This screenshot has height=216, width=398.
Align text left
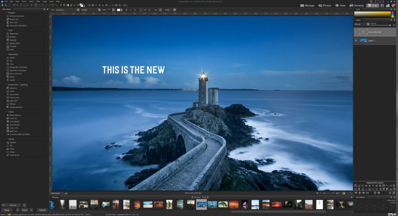[x=141, y=10]
